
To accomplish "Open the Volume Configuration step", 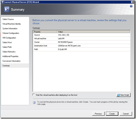I will tap(11, 33).
